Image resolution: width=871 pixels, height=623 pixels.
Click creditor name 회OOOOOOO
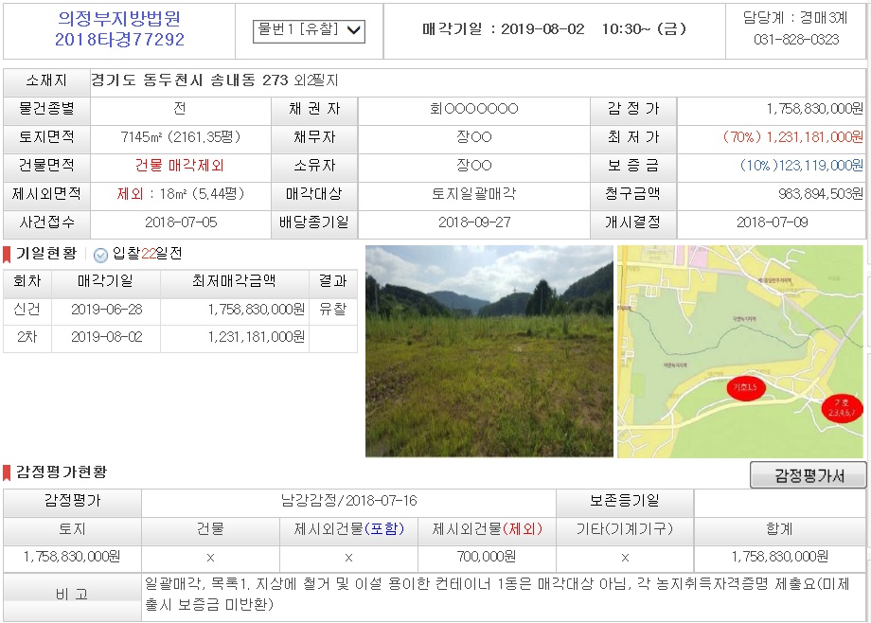[473, 109]
